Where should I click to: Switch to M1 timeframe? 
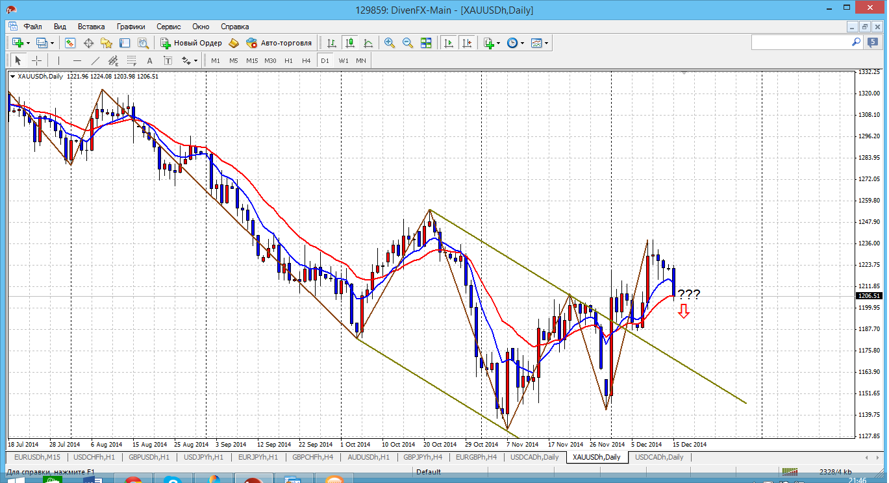pyautogui.click(x=216, y=60)
